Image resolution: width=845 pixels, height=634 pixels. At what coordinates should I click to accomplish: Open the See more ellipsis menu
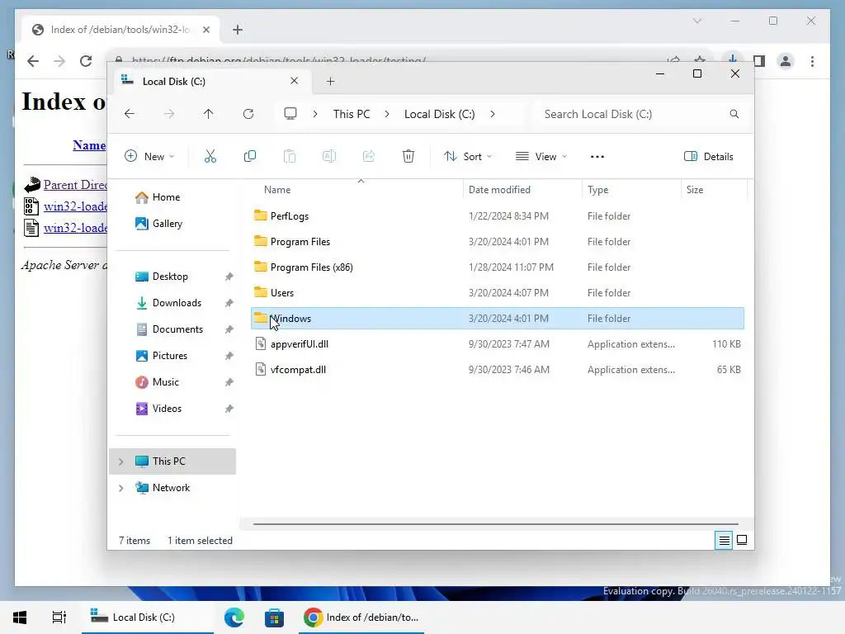point(597,156)
